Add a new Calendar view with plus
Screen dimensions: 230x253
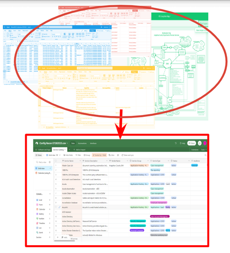50,209
